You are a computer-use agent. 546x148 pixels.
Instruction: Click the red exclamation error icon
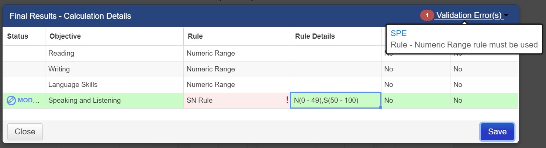tap(287, 100)
